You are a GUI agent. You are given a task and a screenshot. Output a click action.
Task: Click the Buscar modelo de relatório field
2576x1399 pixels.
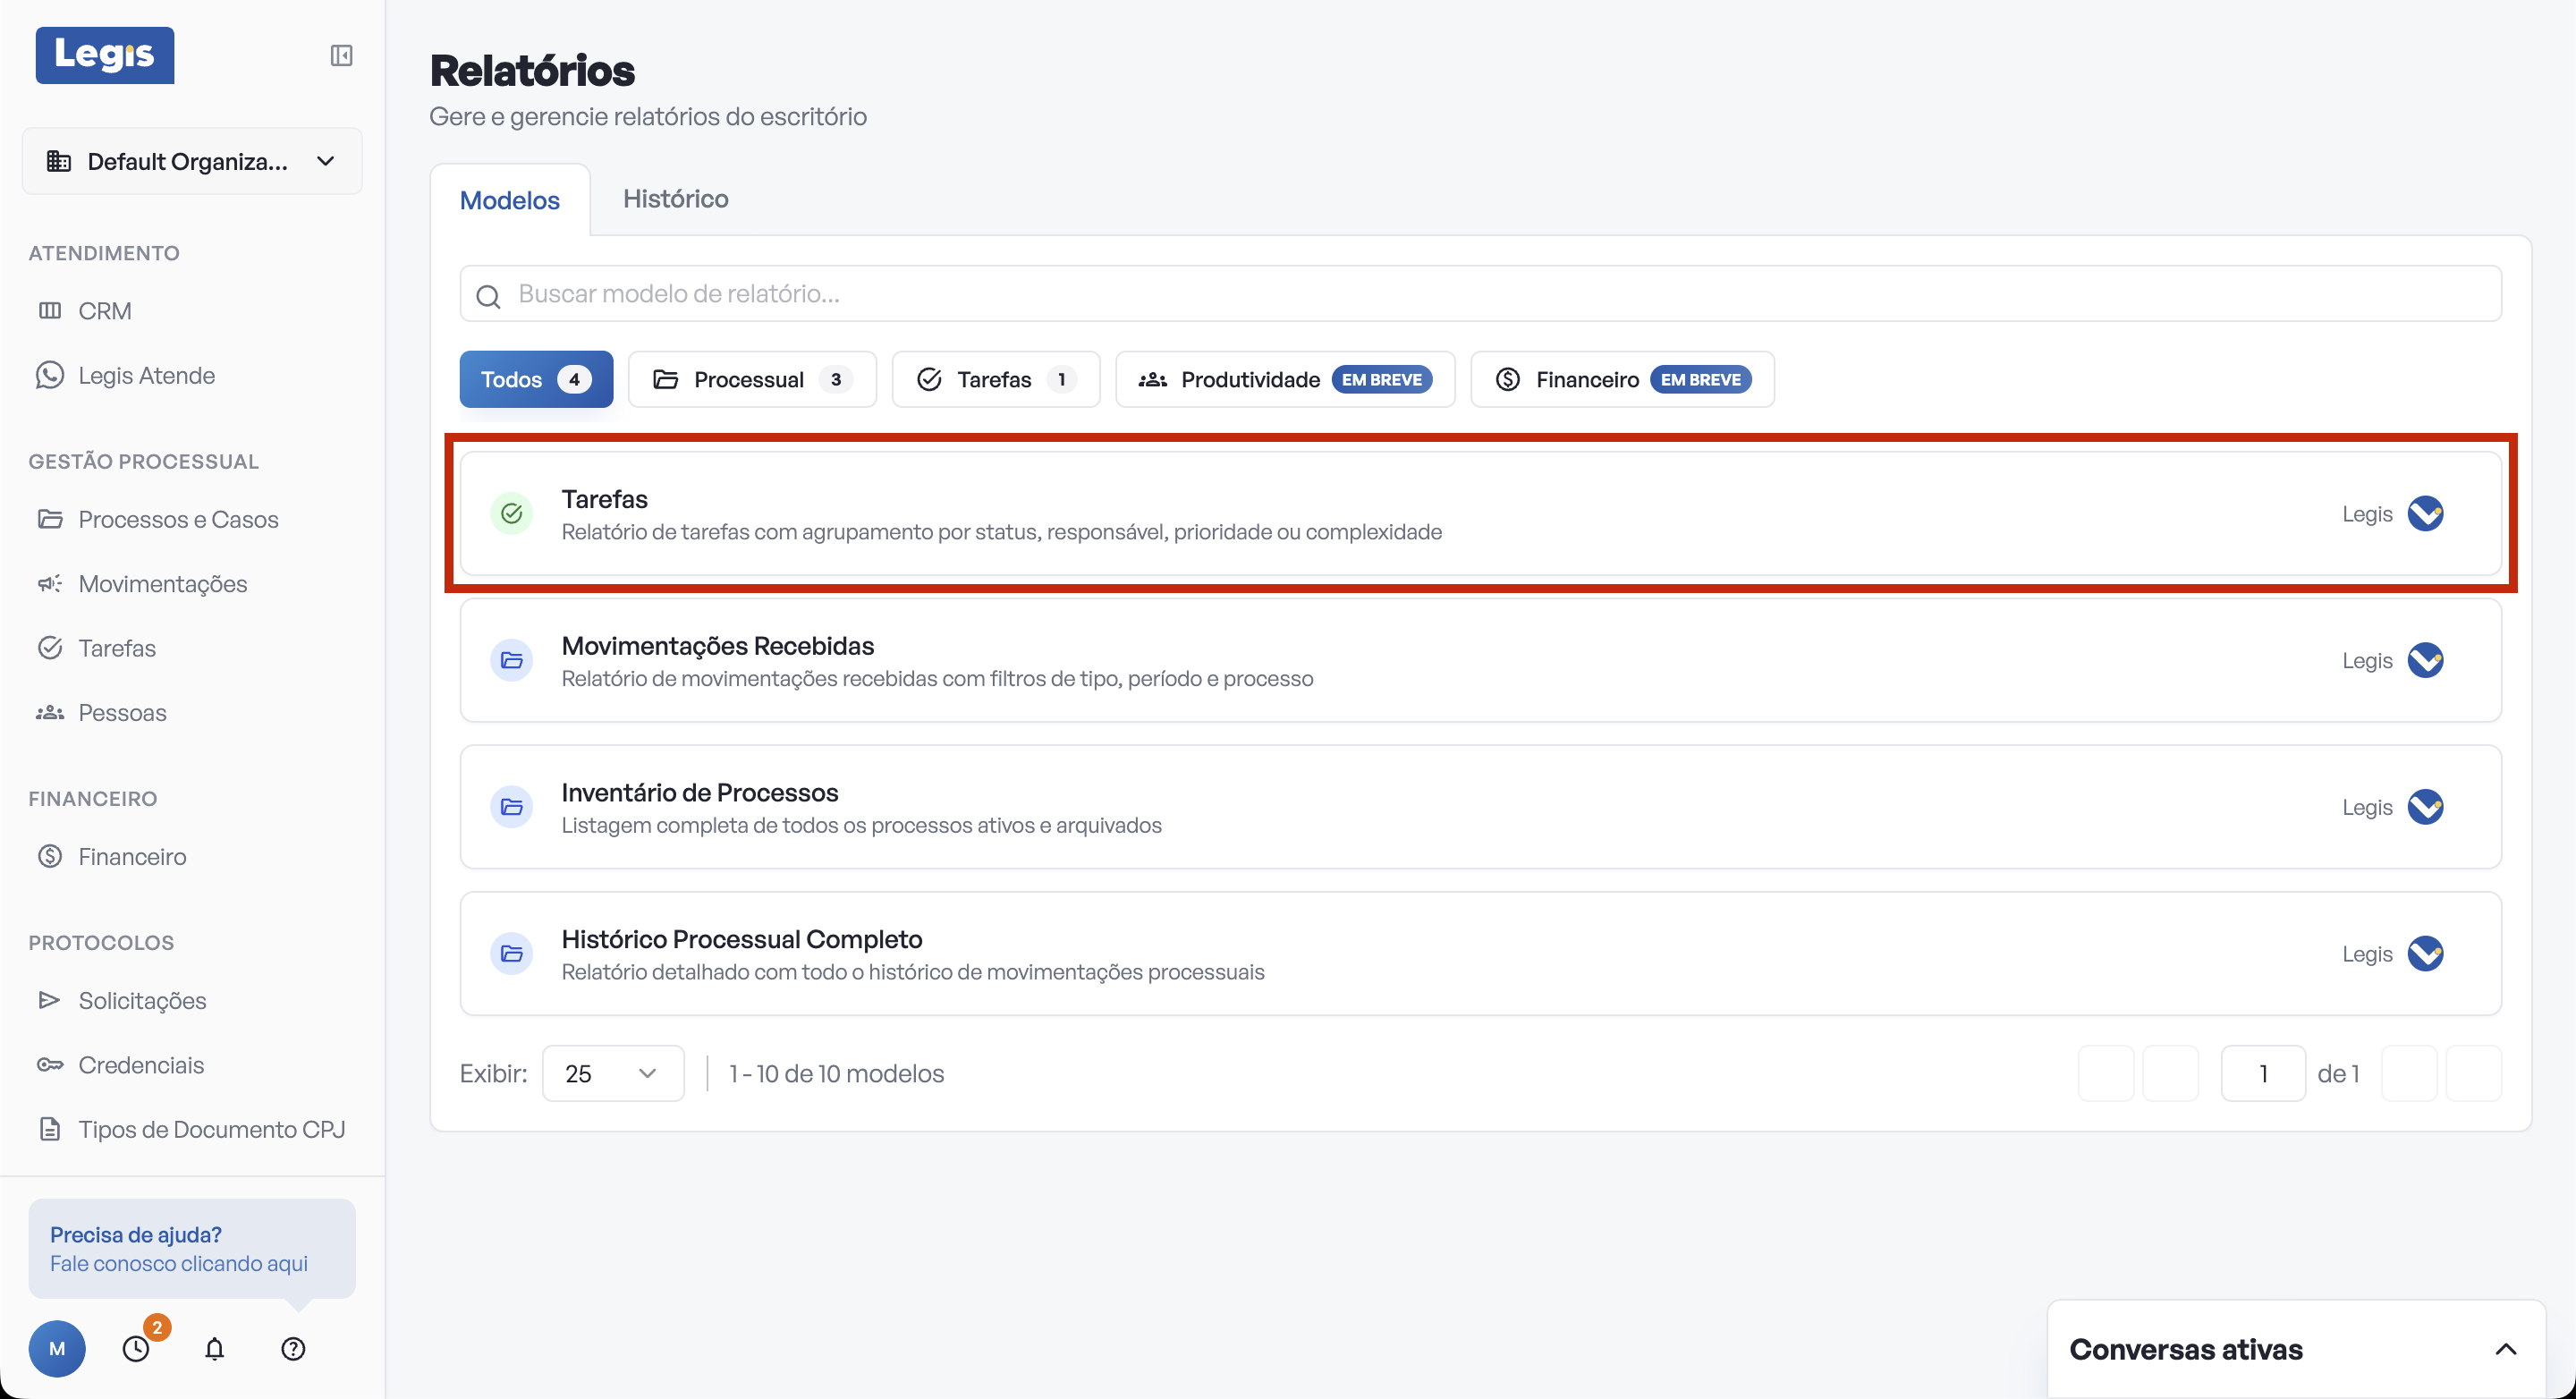coord(1480,293)
